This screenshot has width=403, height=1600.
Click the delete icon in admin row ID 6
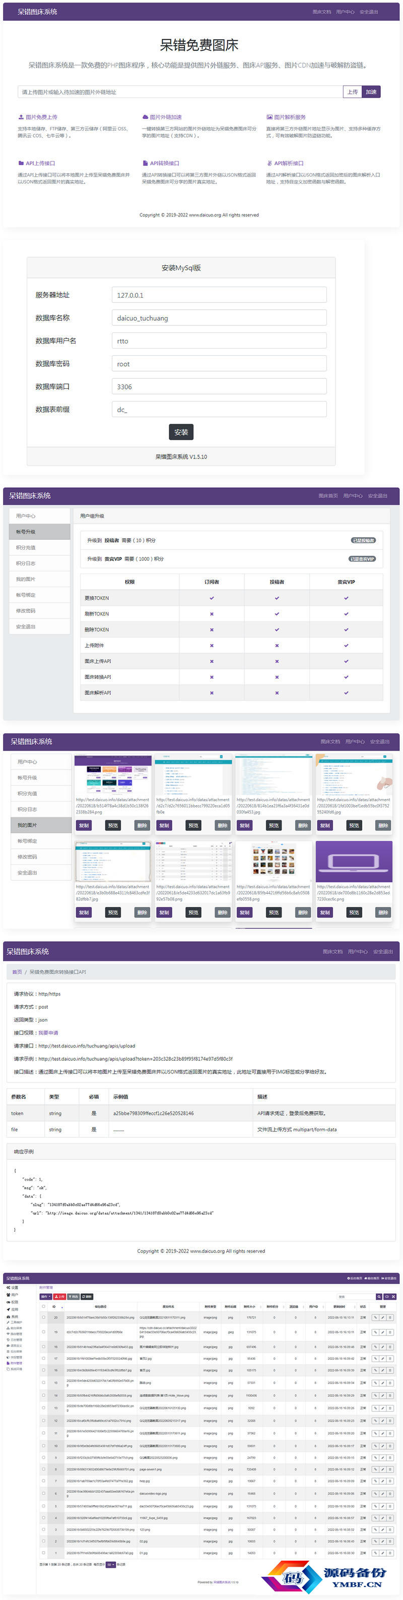[x=390, y=1494]
